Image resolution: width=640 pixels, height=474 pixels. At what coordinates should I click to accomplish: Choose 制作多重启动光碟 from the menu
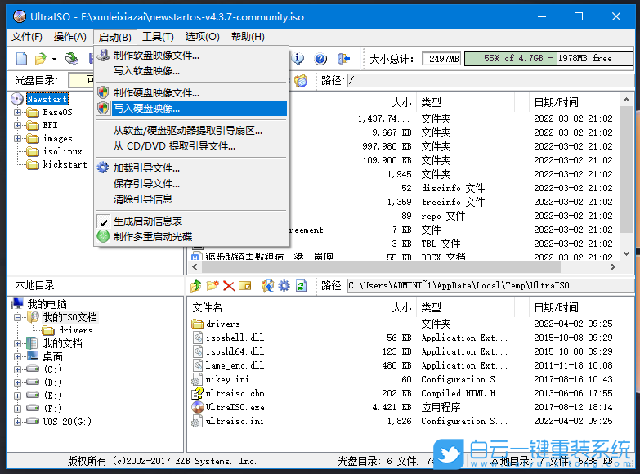point(153,237)
